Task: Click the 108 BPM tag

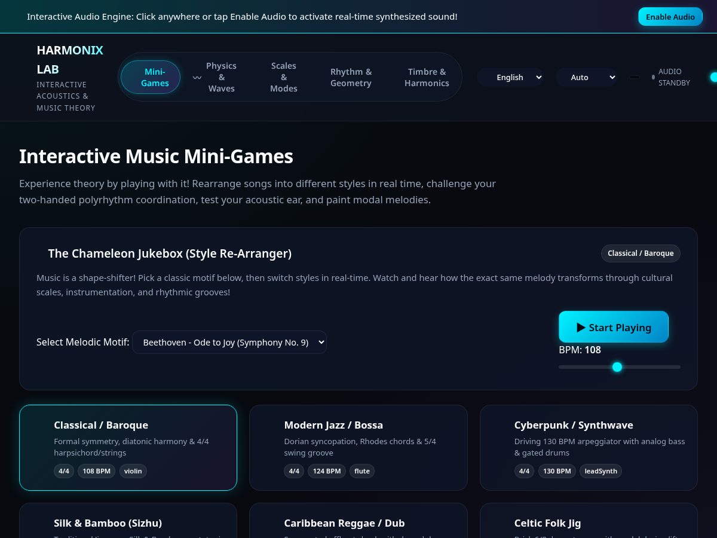Action: [97, 471]
